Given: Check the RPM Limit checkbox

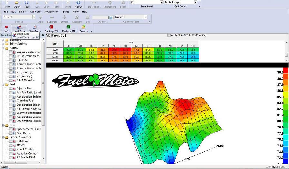Looking at the screenshot, I should pos(11,141).
